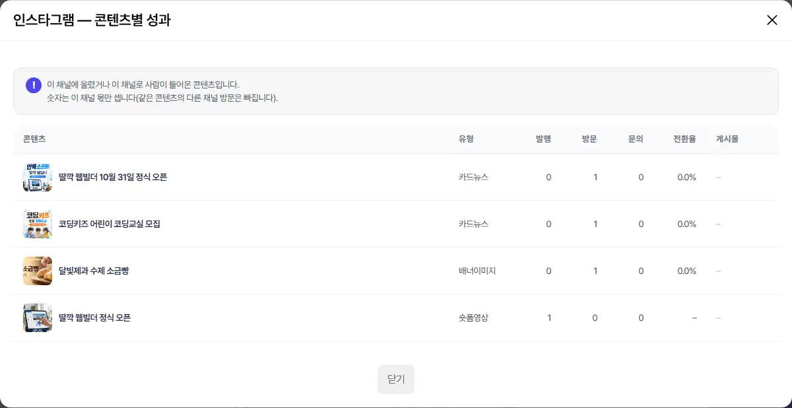
Task: Click the 게시물 column header
Action: (x=727, y=139)
